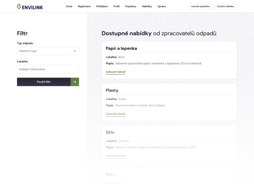This screenshot has width=254, height=189.
Task: Navigate to Profil
Action: click(117, 6)
